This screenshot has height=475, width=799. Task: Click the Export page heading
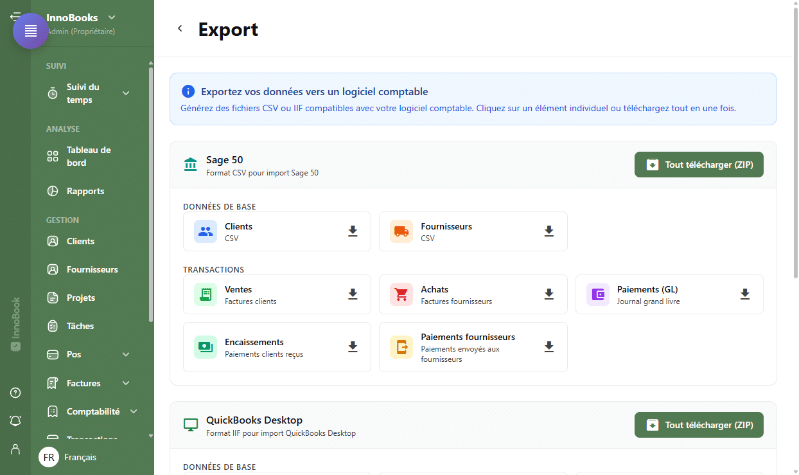pyautogui.click(x=228, y=30)
